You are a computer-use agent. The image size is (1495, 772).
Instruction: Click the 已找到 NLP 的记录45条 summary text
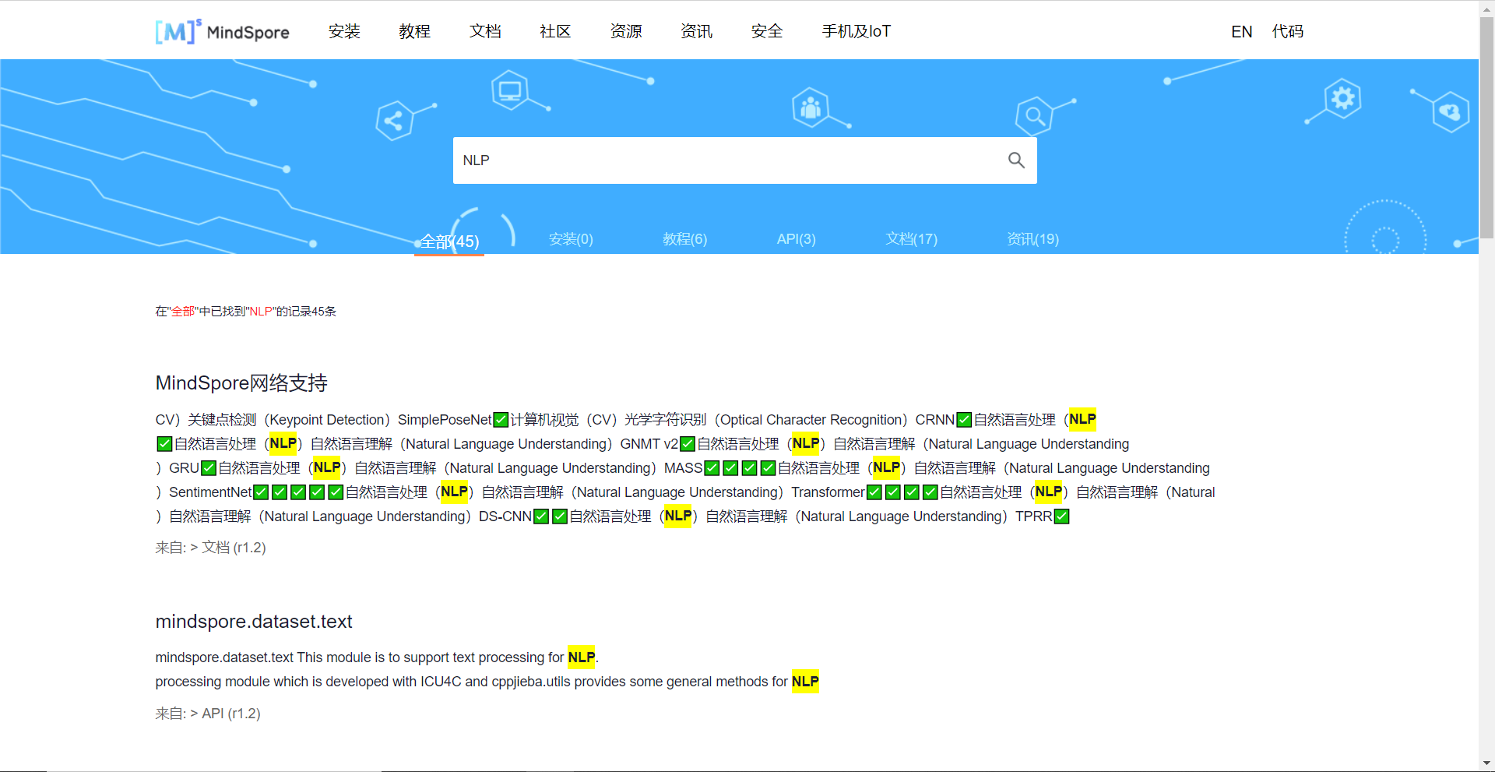[245, 311]
